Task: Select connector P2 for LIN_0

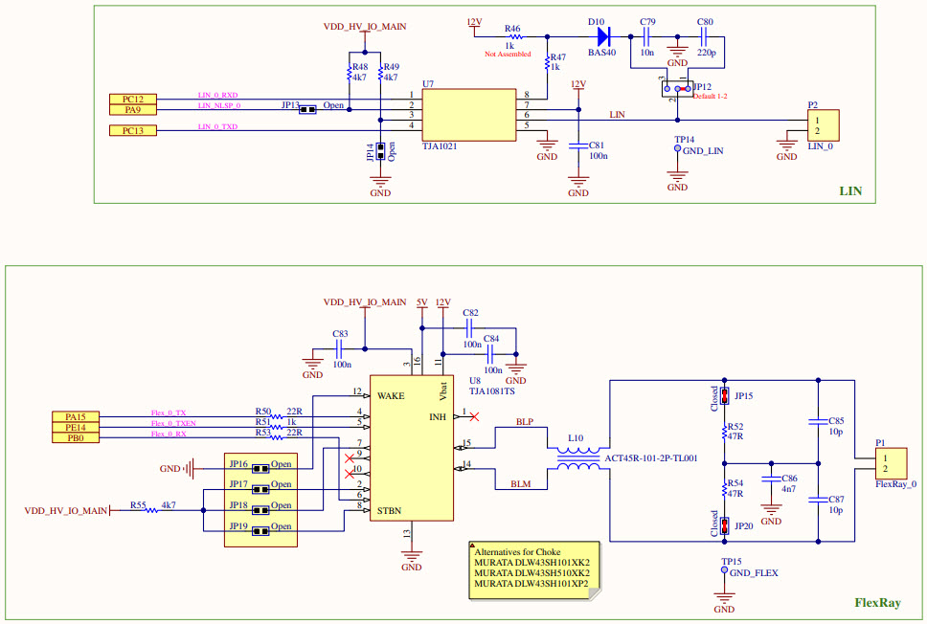Action: [x=825, y=124]
